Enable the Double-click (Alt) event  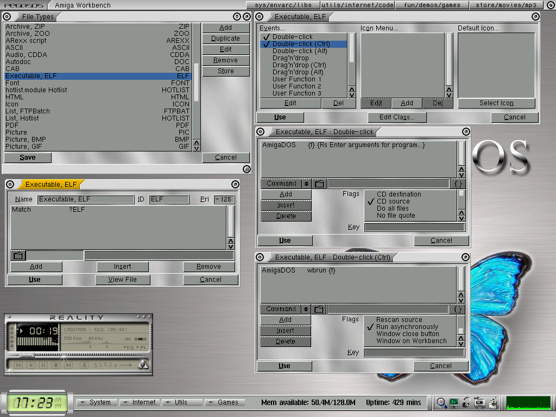coord(300,51)
